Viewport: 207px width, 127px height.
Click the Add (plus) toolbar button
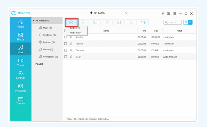(71, 23)
